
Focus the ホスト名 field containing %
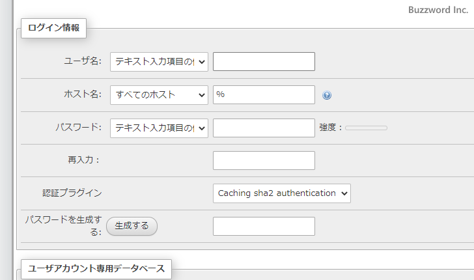click(x=264, y=94)
